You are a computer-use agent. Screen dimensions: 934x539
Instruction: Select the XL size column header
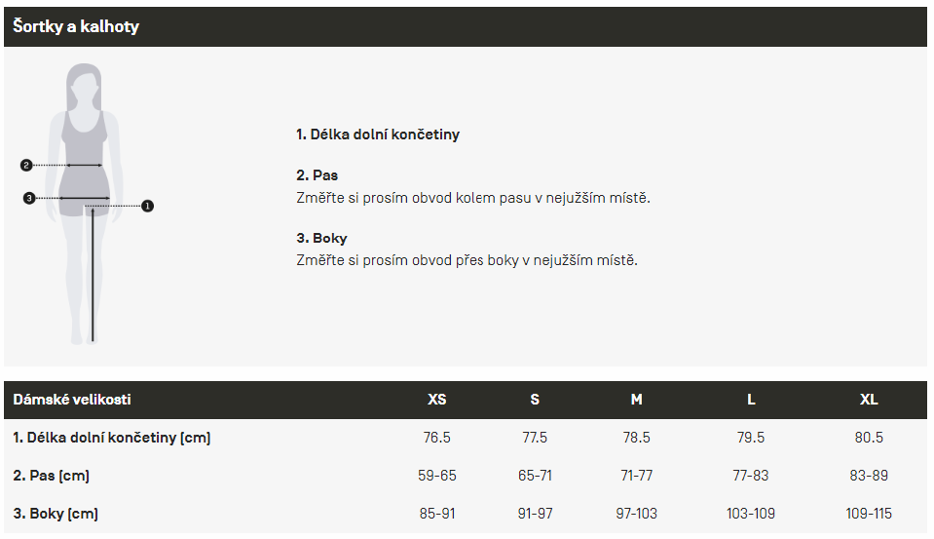(x=869, y=400)
